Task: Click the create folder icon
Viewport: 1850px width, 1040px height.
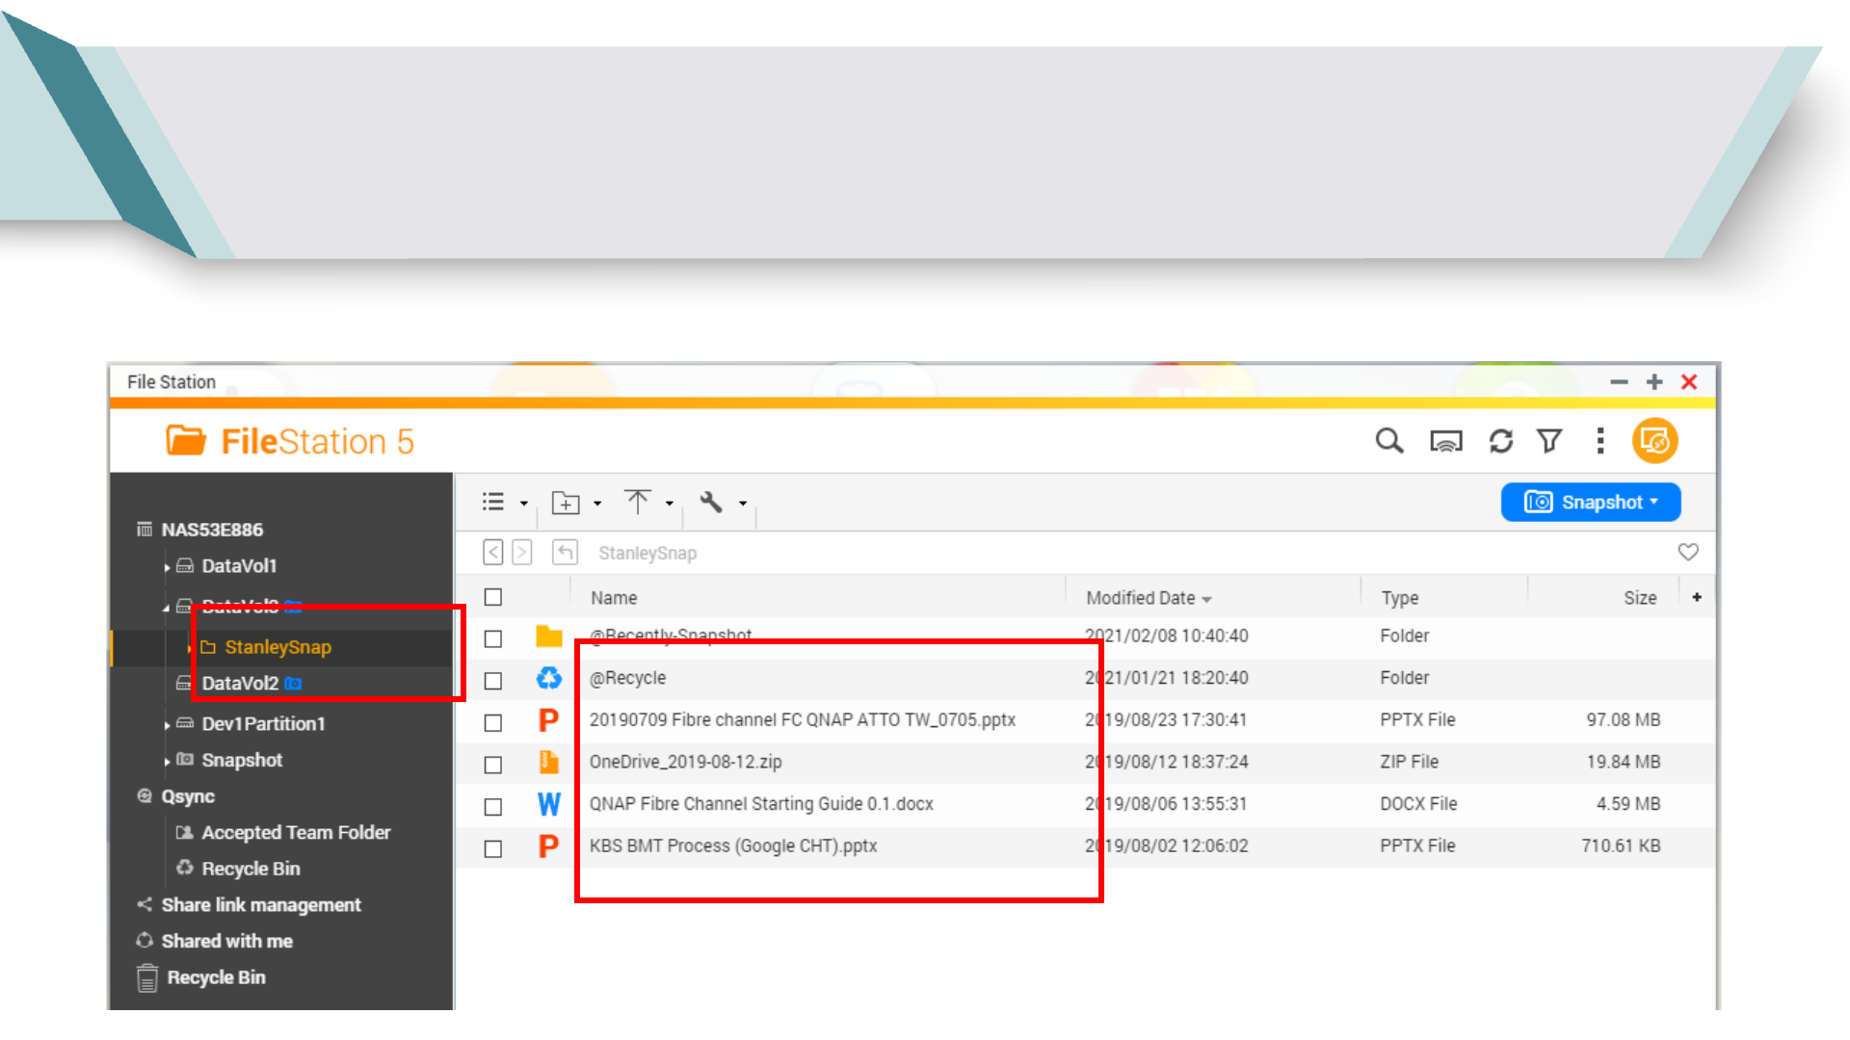Action: point(565,502)
